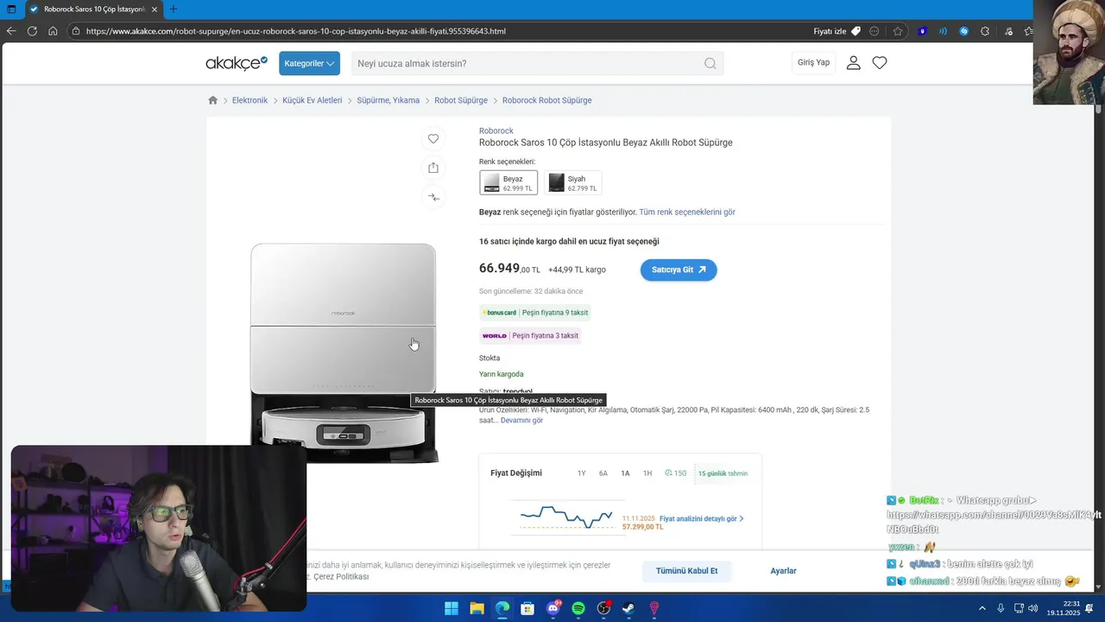Click the World card installment badge
The height and width of the screenshot is (622, 1105).
coord(530,335)
